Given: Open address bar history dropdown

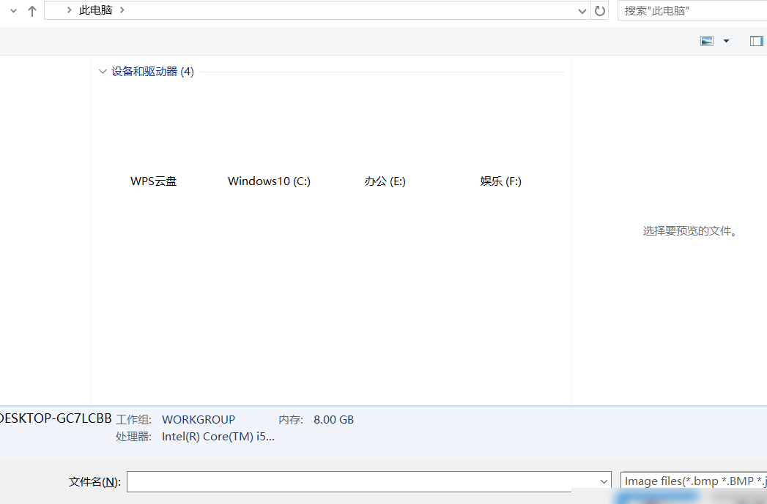Looking at the screenshot, I should click(582, 11).
